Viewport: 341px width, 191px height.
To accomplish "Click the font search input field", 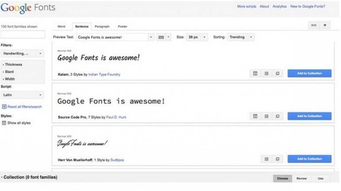I will point(23,35).
